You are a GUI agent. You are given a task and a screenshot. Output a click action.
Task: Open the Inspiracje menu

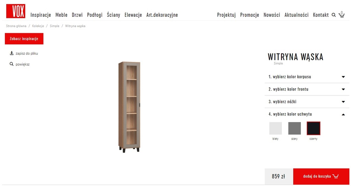coord(41,15)
